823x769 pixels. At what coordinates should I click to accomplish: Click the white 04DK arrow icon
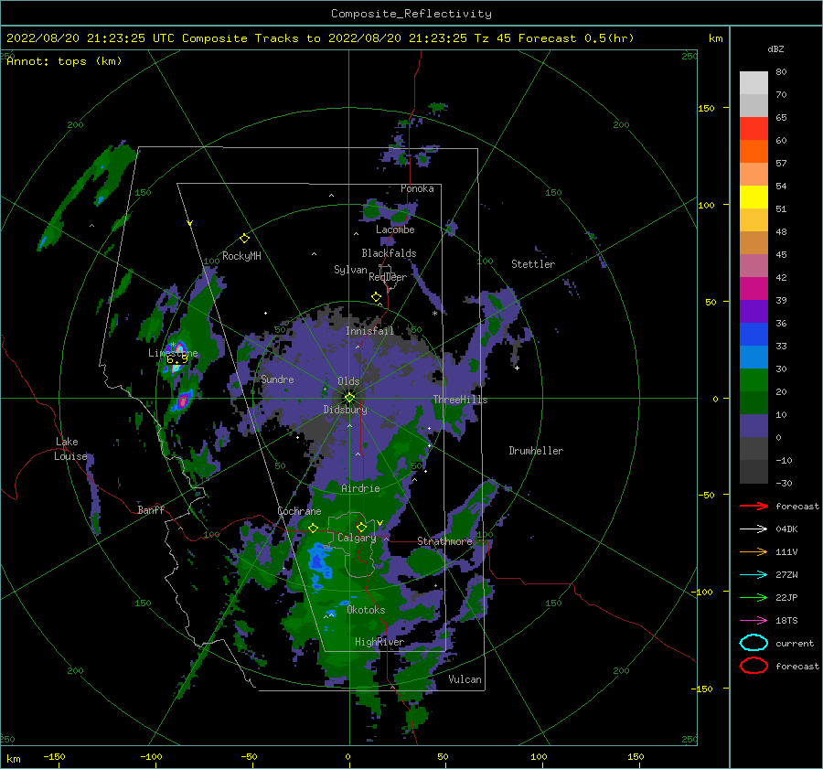click(754, 529)
